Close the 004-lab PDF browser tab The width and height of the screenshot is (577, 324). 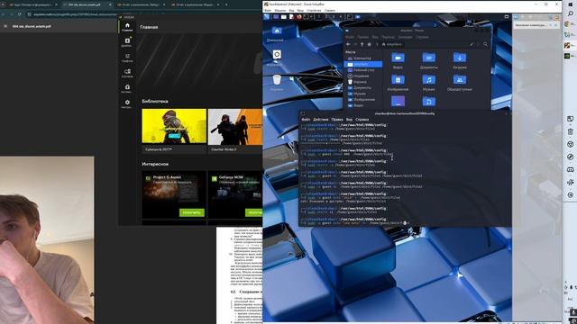110,4
